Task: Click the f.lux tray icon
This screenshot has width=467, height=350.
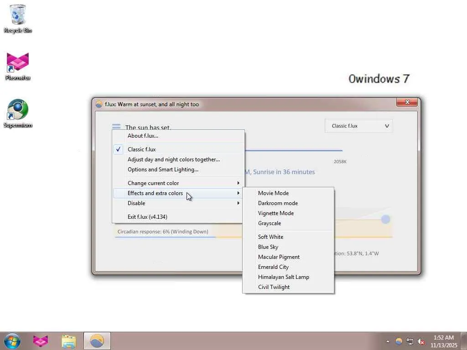Action: tap(399, 341)
